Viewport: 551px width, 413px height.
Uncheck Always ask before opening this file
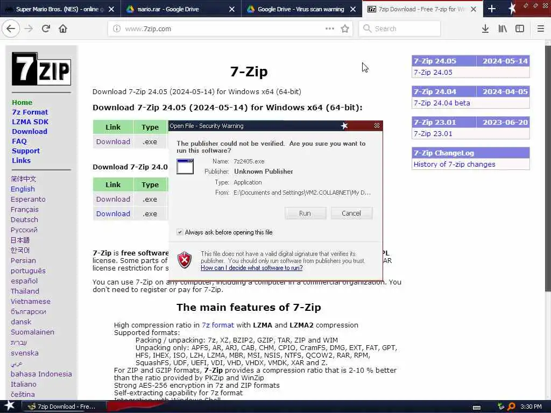point(180,232)
